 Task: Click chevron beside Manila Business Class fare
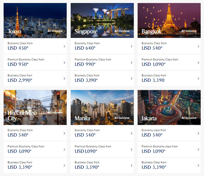pyautogui.click(x=132, y=165)
